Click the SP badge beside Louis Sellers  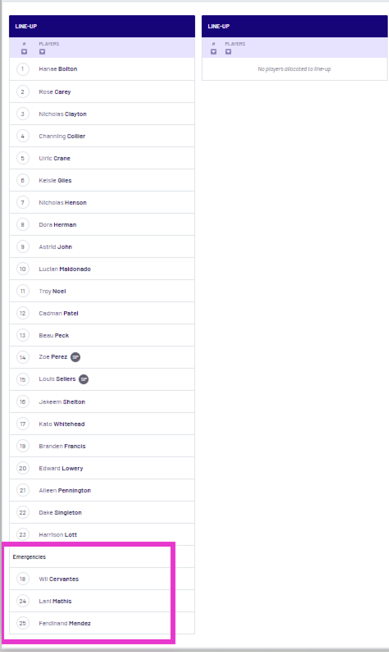84,379
